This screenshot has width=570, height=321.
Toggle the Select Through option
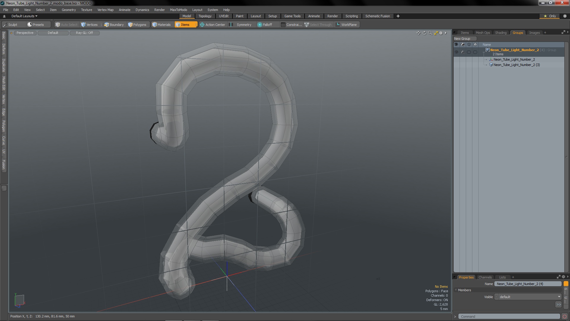pos(318,25)
